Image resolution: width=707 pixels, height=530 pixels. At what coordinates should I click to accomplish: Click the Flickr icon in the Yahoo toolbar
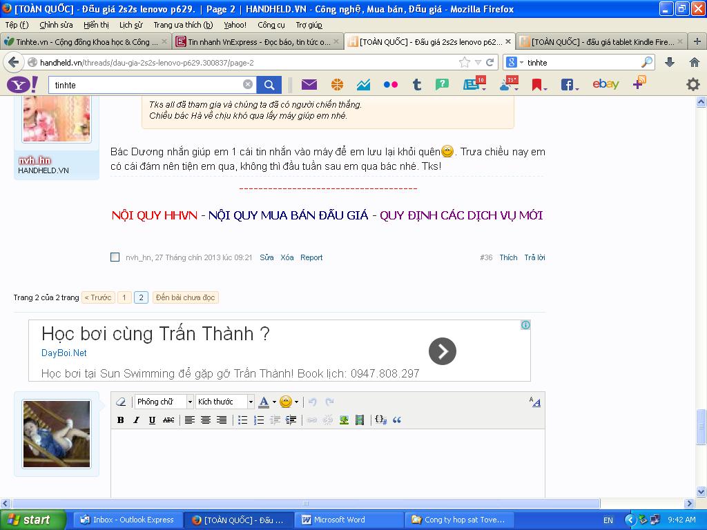(391, 85)
